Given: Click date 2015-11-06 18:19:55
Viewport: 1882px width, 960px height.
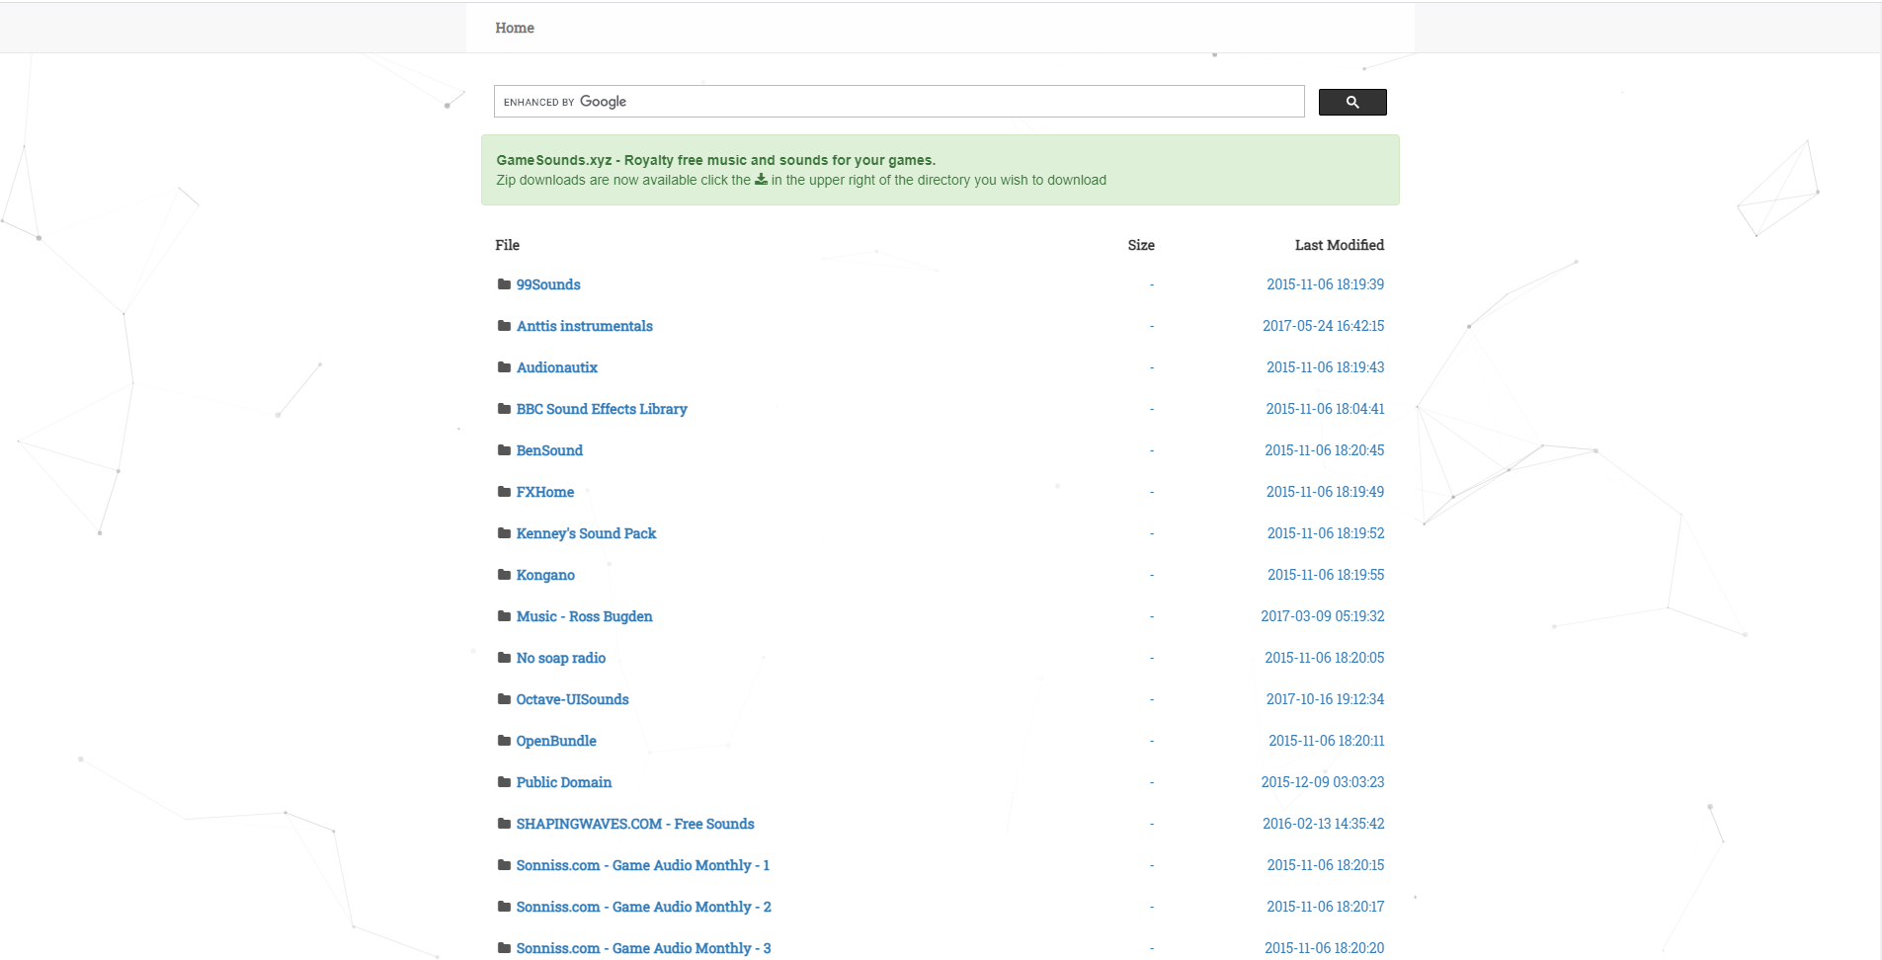Looking at the screenshot, I should (x=1326, y=575).
